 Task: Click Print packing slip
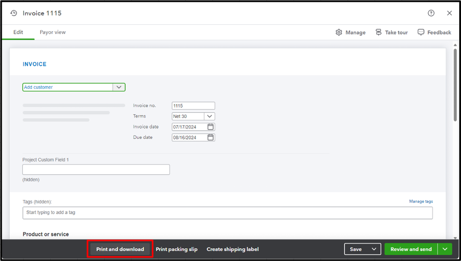click(x=176, y=249)
